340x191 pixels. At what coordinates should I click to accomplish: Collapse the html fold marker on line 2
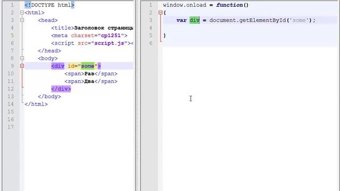[22, 13]
